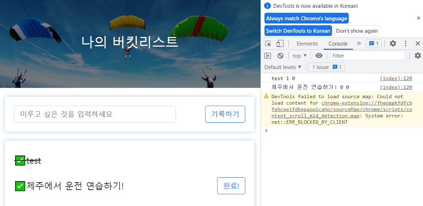Dismiss the Korean language notification bar

418,18
